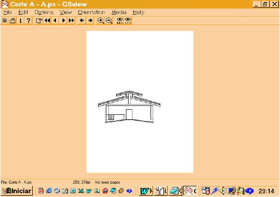
Task: Open the Orientation menu
Action: pos(91,12)
